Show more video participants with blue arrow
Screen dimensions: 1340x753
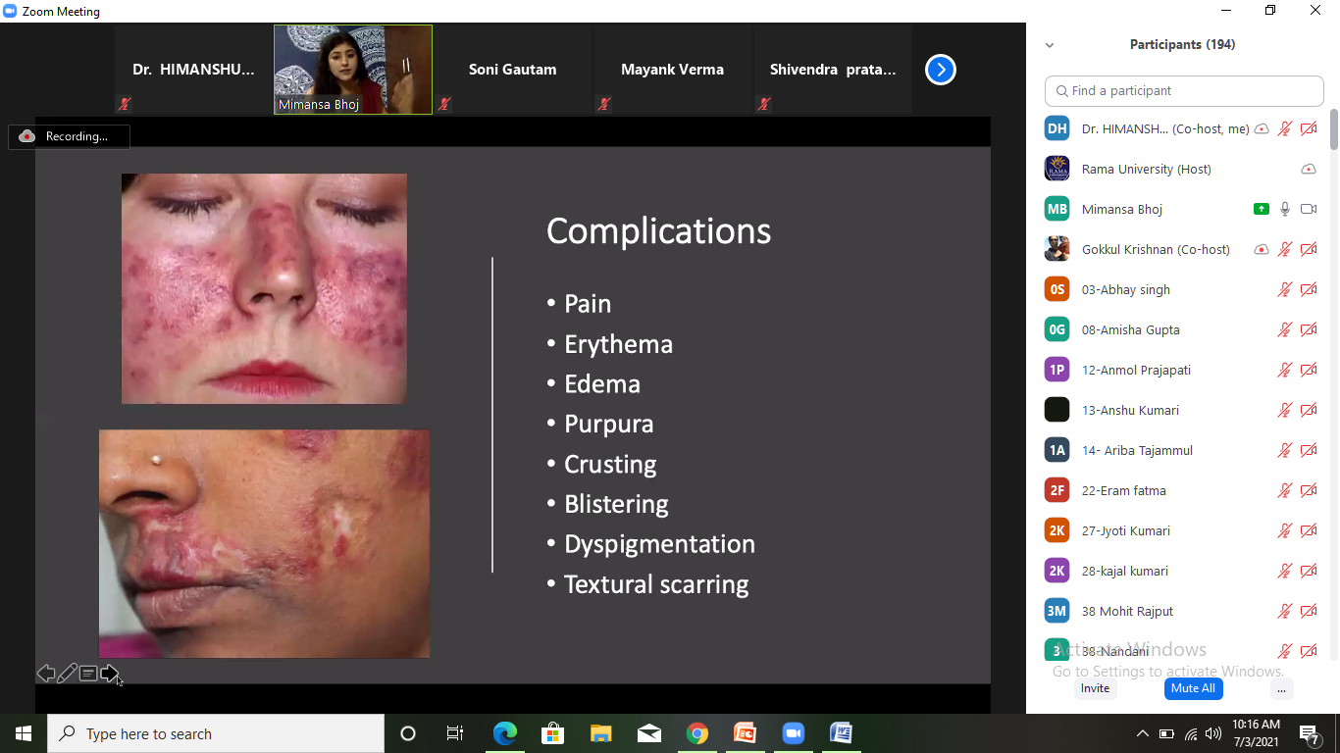[x=940, y=70]
